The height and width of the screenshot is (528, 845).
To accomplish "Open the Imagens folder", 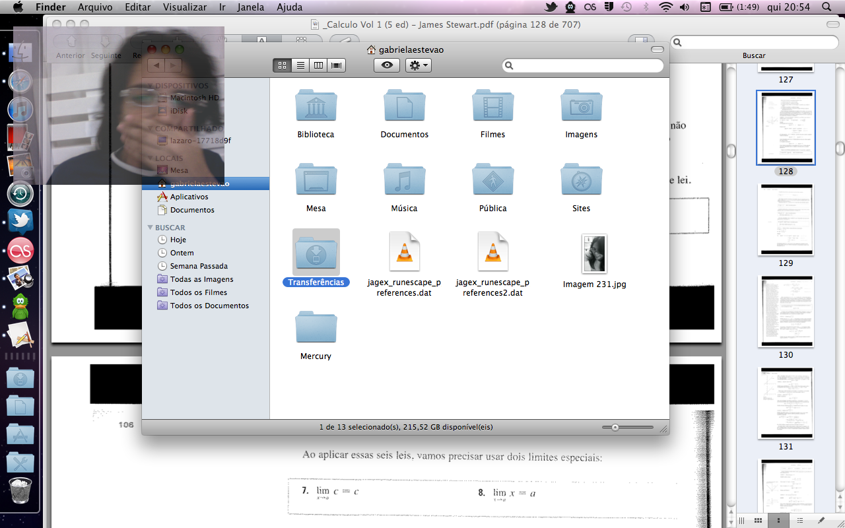I will 582,106.
